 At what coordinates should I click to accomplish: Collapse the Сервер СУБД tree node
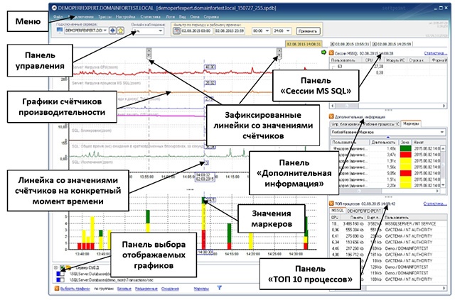[55, 267]
